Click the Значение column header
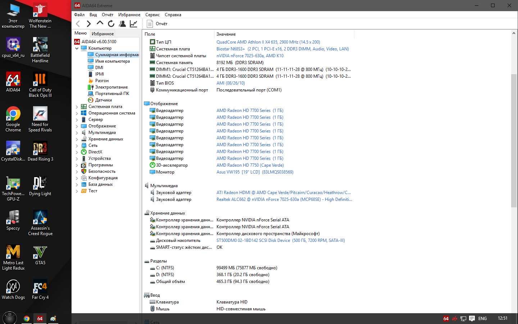Screen dimensions: 518x324 [284, 34]
